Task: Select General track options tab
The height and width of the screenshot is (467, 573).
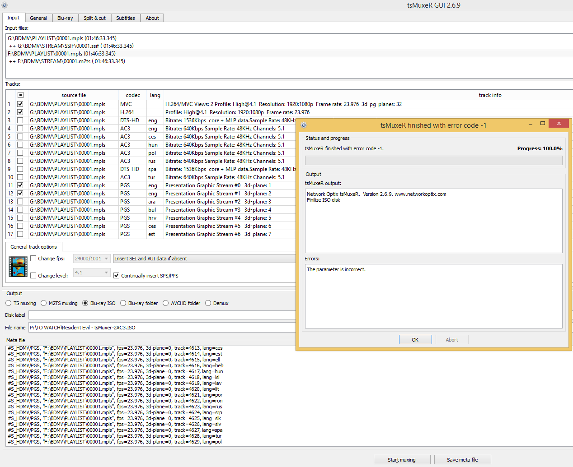Action: (34, 247)
